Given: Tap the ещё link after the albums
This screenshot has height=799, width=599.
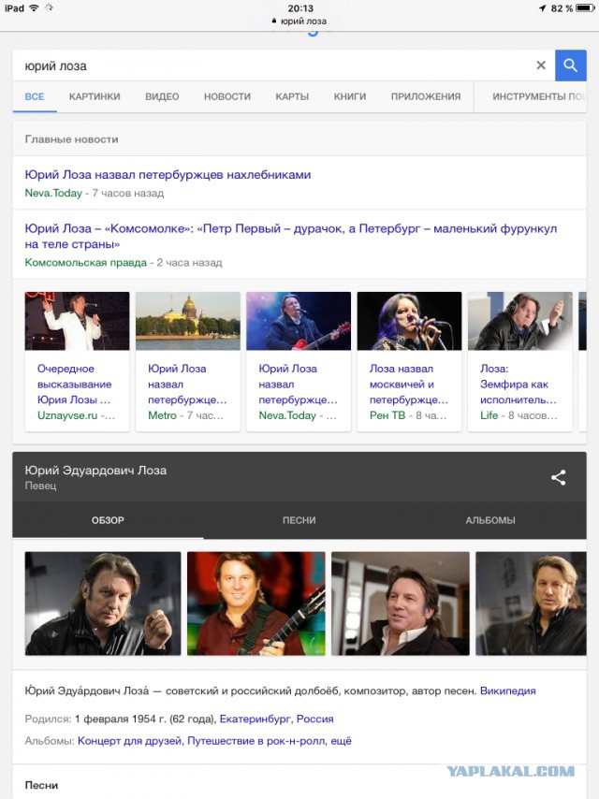Looking at the screenshot, I should coord(341,741).
